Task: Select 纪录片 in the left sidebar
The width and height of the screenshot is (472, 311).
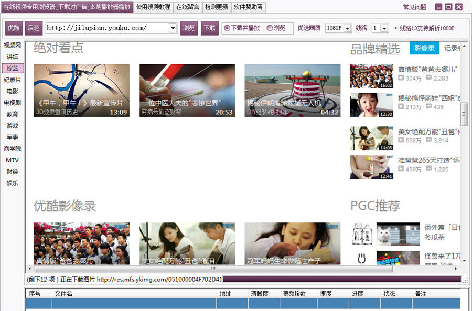Action: [13, 80]
